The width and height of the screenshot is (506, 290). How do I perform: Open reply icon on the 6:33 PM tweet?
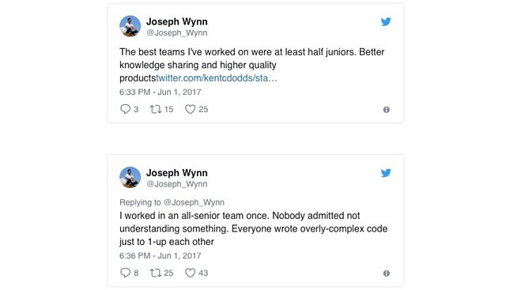[x=125, y=109]
